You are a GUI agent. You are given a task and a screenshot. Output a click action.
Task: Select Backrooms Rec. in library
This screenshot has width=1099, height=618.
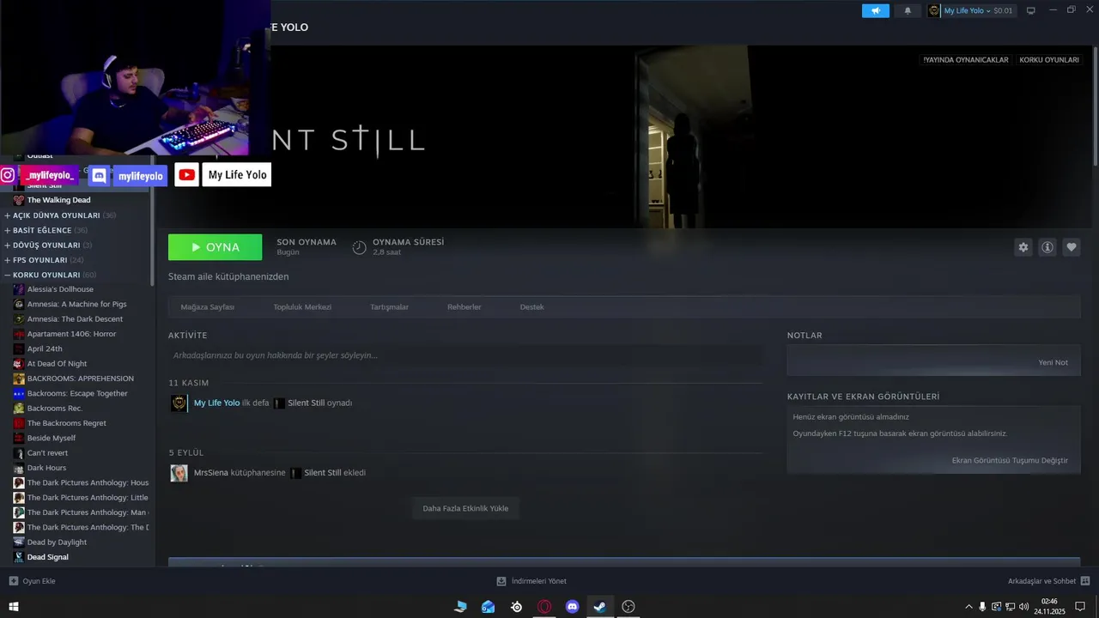(x=55, y=409)
